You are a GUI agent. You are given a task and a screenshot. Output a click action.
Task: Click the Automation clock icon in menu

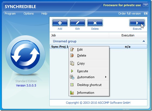[x=72, y=77]
